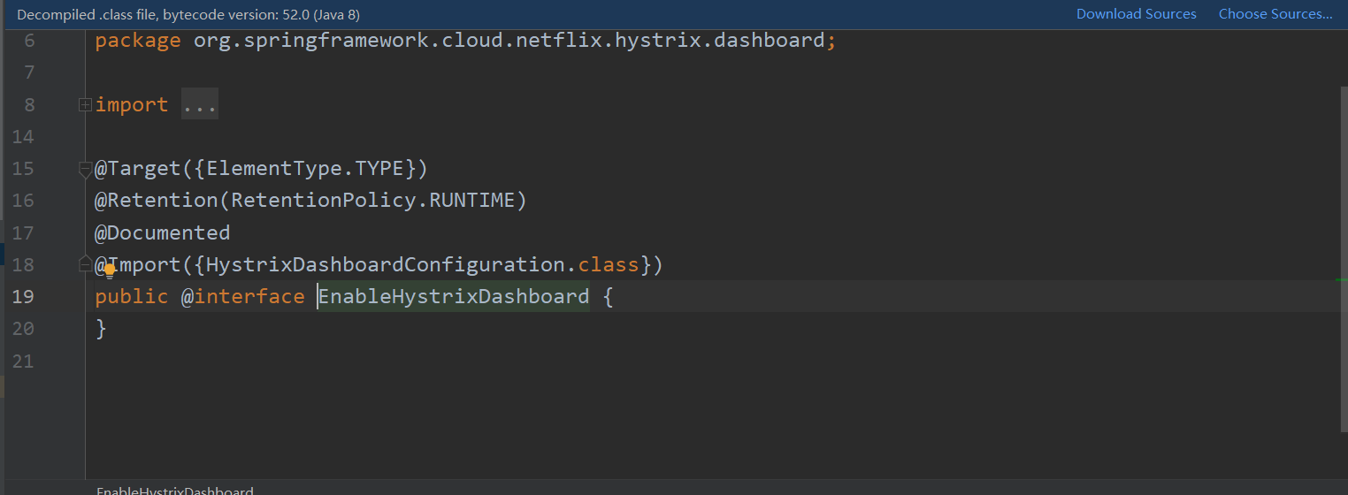Click RetentionPolicy.RUNTIME value

tap(372, 201)
